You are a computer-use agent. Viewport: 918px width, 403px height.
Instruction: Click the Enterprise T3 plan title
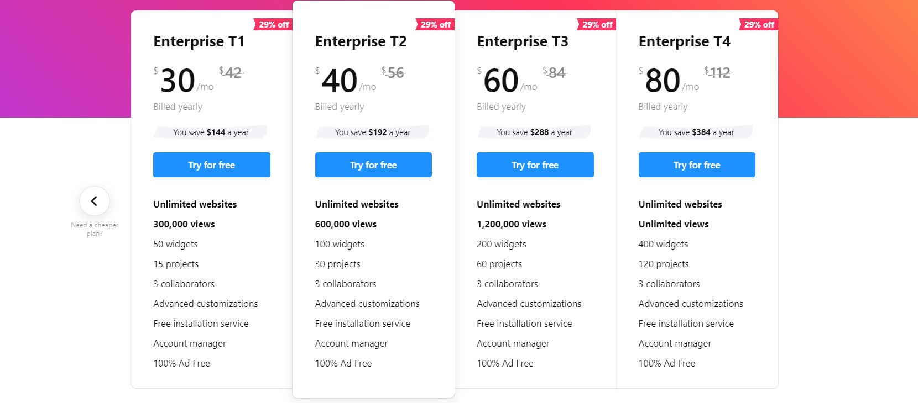point(522,41)
